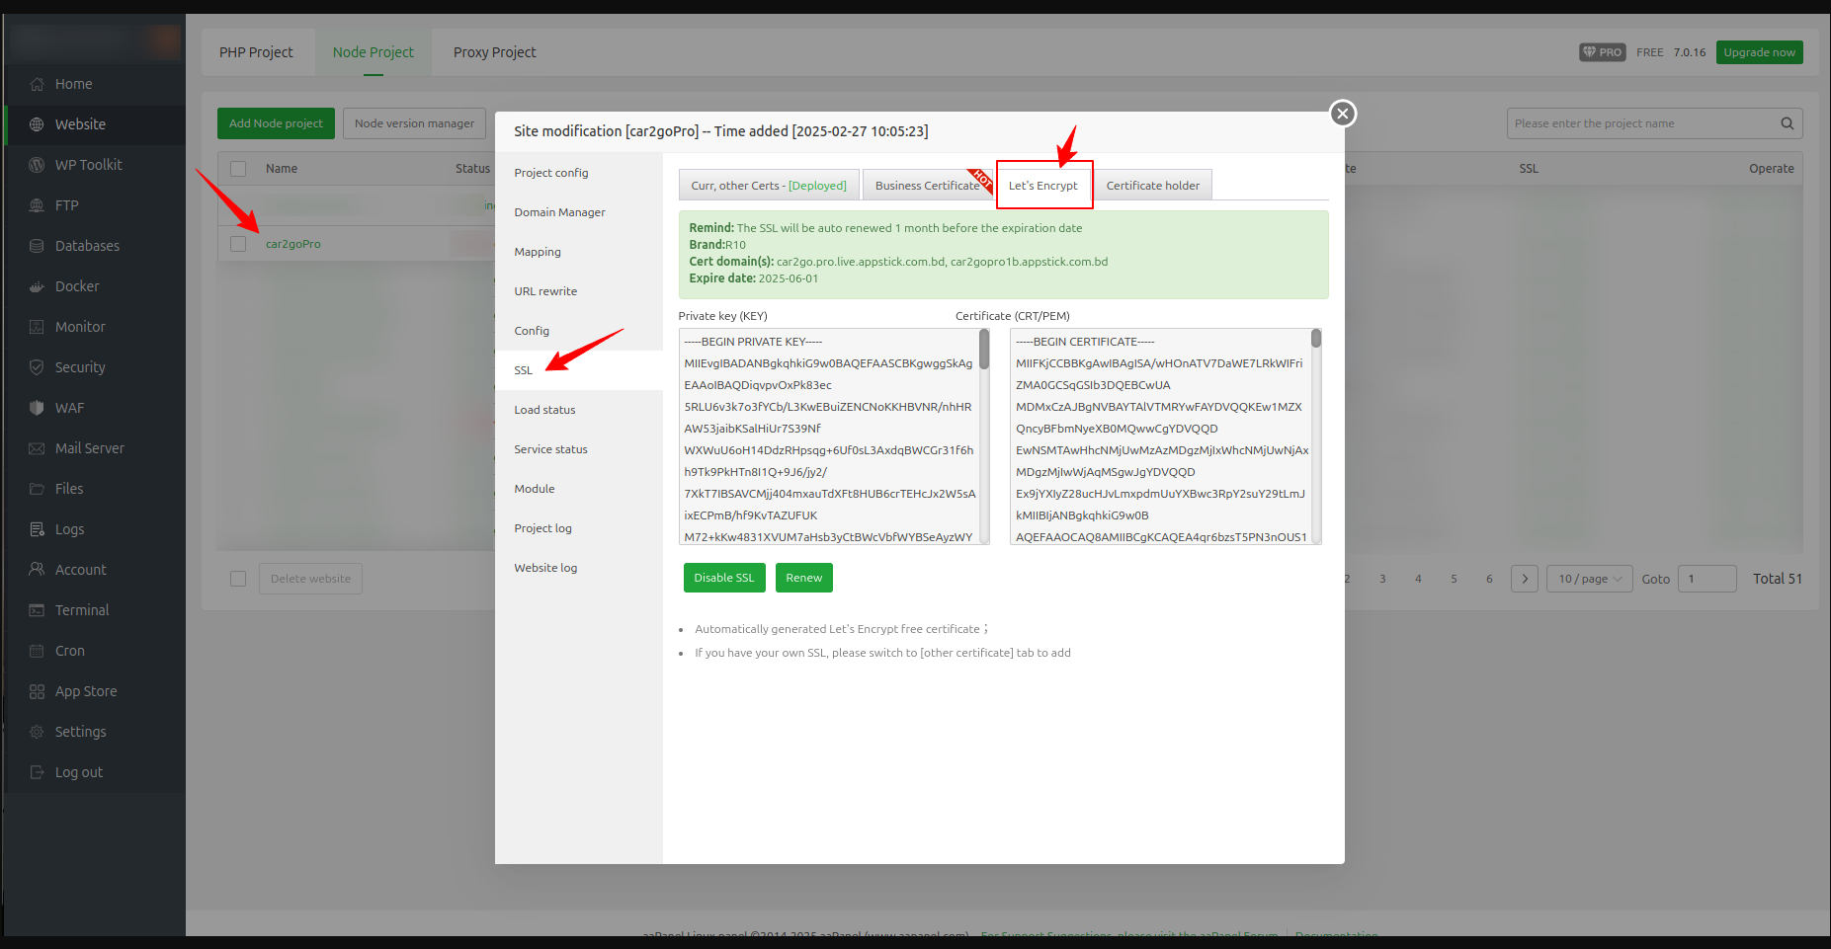This screenshot has width=1831, height=949.
Task: Close the Site modification dialog
Action: click(1342, 114)
